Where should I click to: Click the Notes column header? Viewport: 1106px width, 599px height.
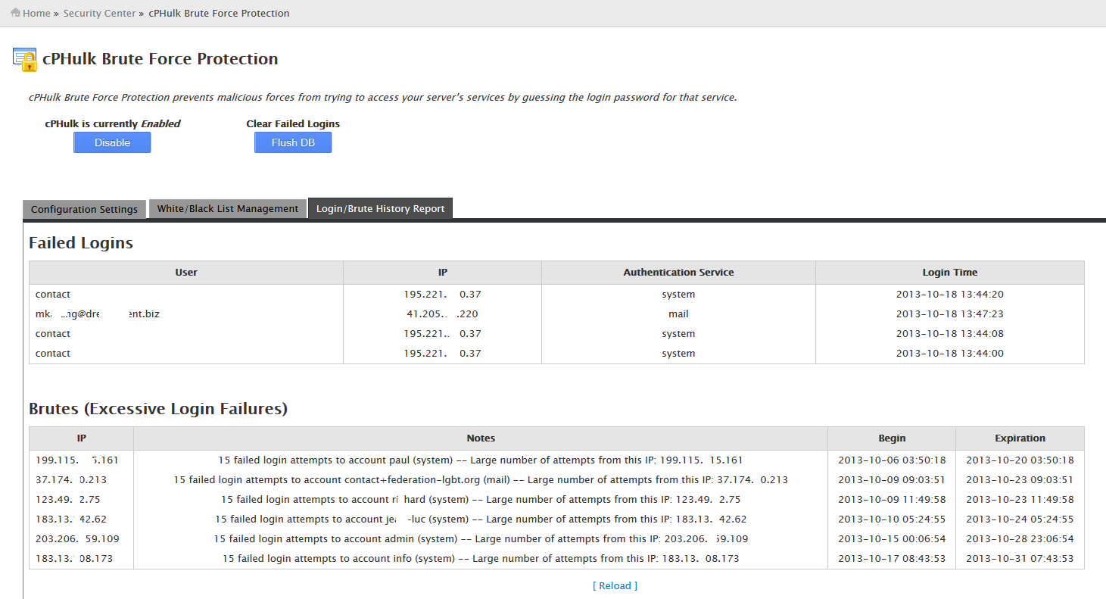[481, 438]
